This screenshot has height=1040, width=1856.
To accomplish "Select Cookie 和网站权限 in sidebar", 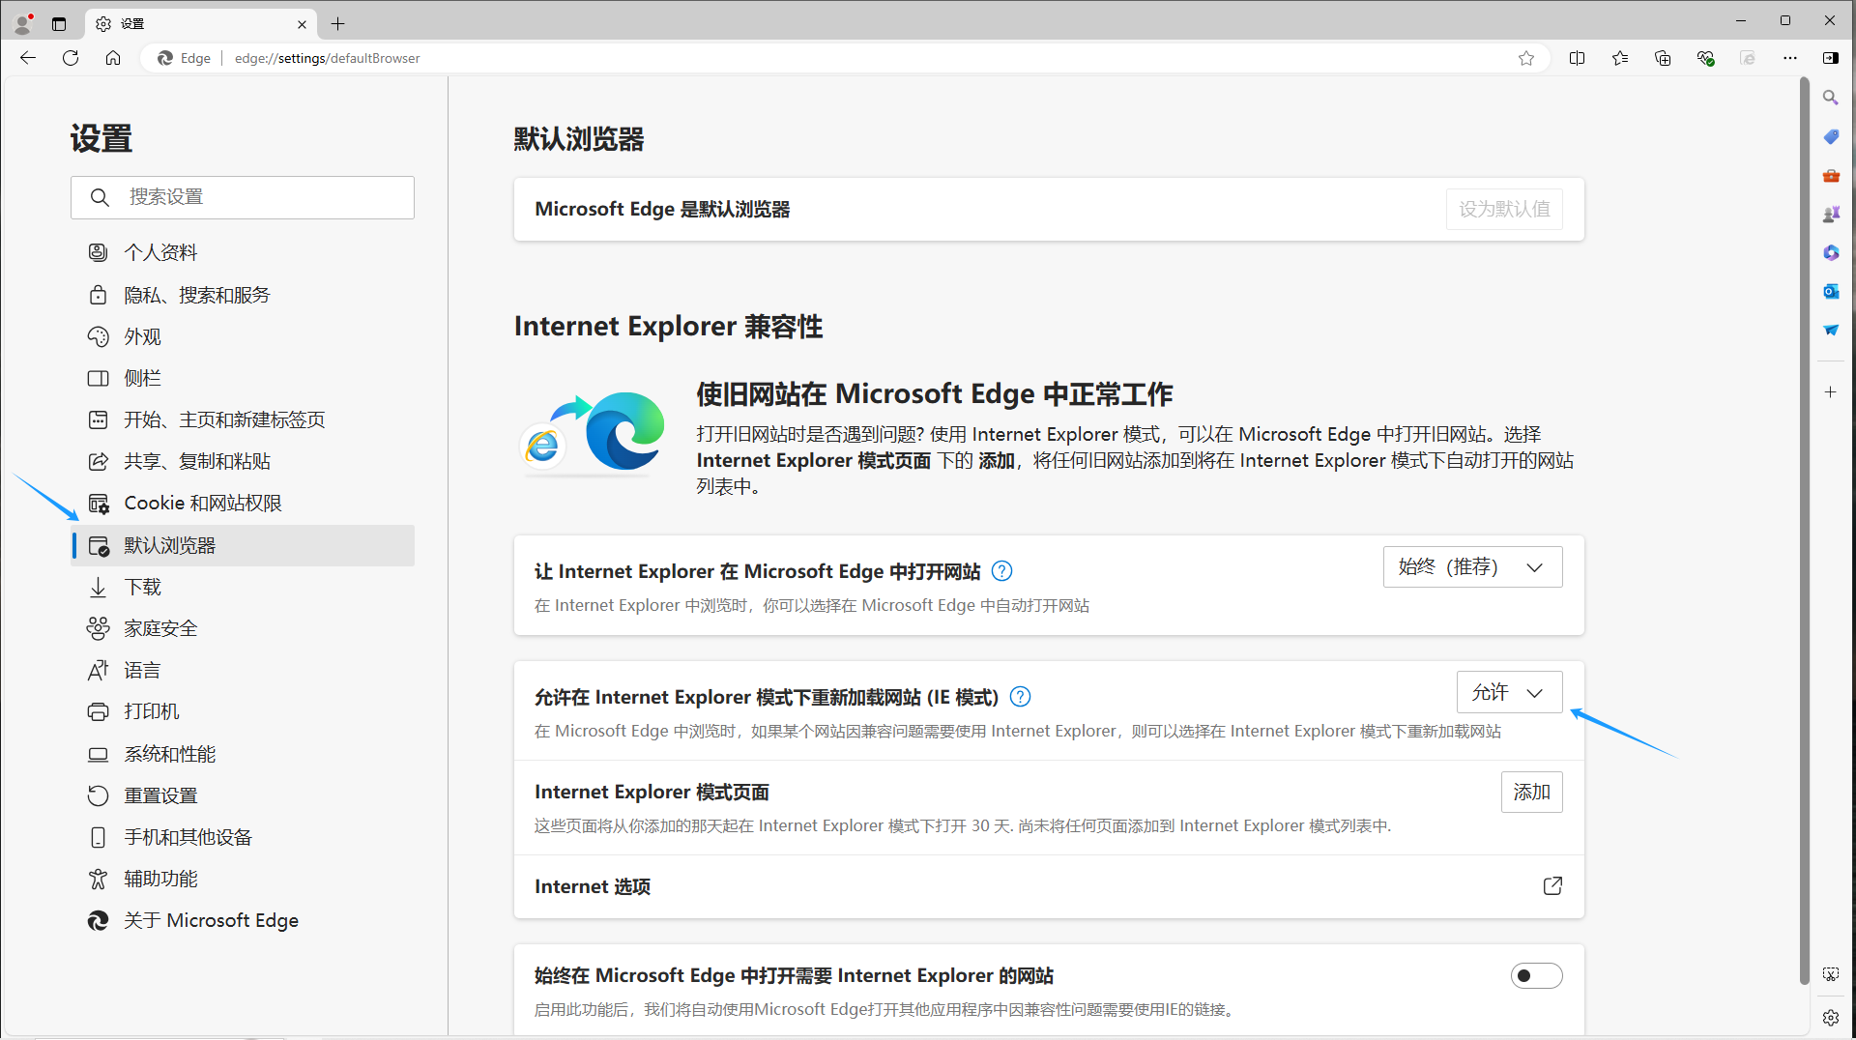I will (203, 504).
